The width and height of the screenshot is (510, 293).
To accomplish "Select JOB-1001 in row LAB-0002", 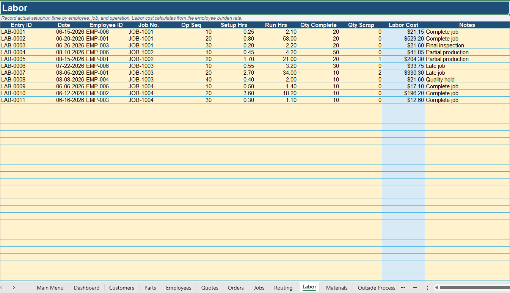I will click(x=149, y=39).
